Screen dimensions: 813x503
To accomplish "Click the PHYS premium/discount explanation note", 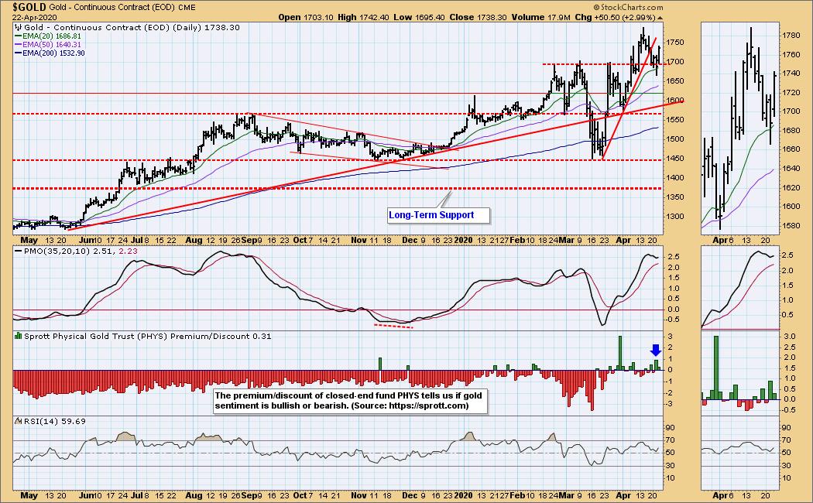I will click(350, 400).
